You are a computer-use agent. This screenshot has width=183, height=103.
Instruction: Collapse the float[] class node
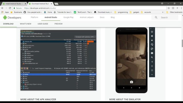coord(21,82)
